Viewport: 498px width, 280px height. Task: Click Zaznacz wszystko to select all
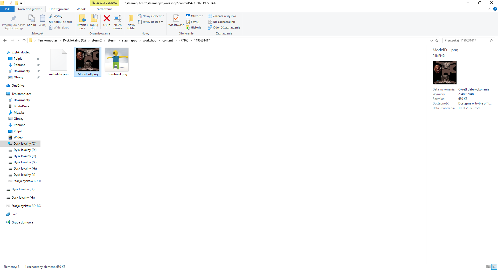[x=222, y=16]
